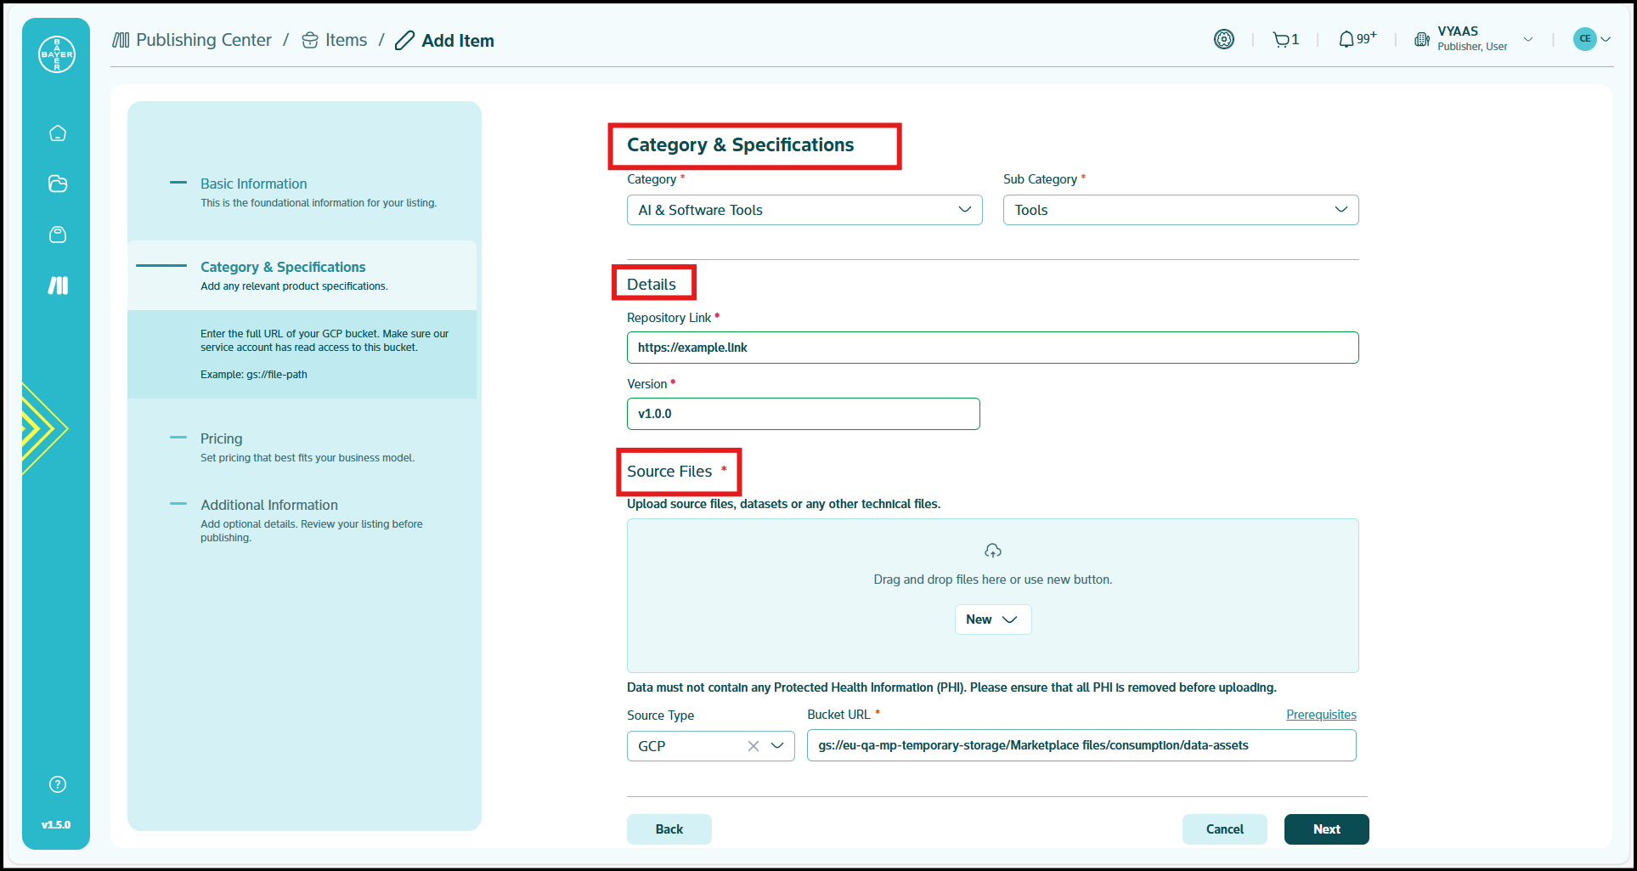
Task: View notifications bell icon
Action: pos(1346,40)
